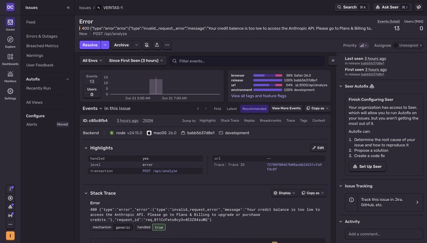The image size is (427, 243).
Task: Open User Feedback view
Action: [40, 65]
